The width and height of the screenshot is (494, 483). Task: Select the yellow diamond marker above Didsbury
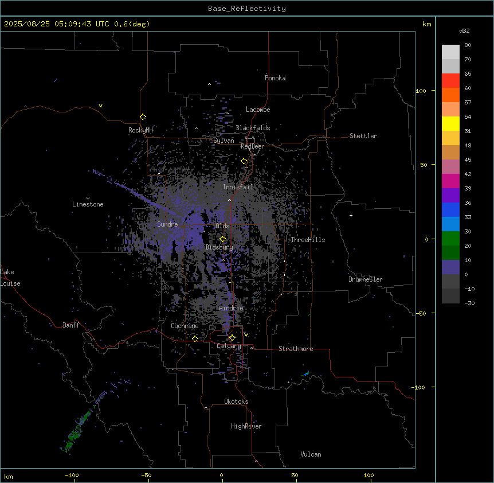222,239
